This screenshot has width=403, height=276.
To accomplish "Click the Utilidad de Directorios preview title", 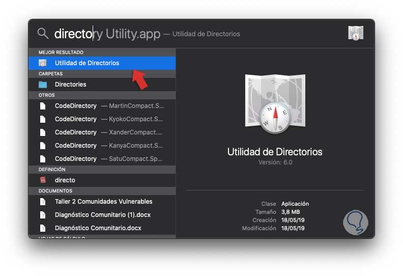I will point(275,152).
